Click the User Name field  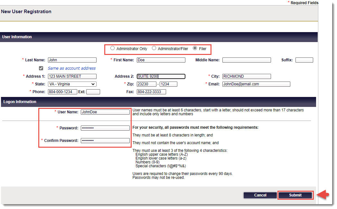click(105, 112)
